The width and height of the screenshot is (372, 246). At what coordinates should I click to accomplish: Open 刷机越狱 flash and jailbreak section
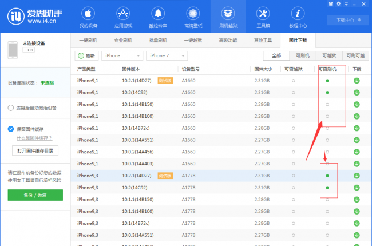click(228, 17)
